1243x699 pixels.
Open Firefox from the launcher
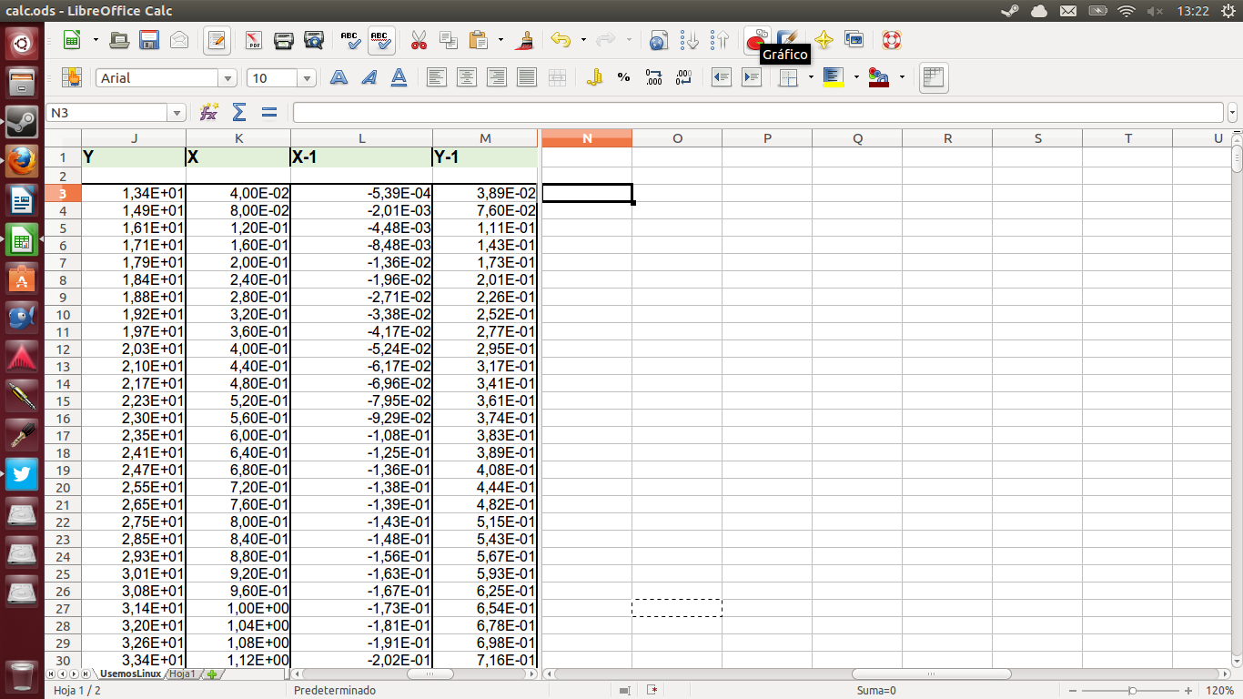[x=22, y=161]
